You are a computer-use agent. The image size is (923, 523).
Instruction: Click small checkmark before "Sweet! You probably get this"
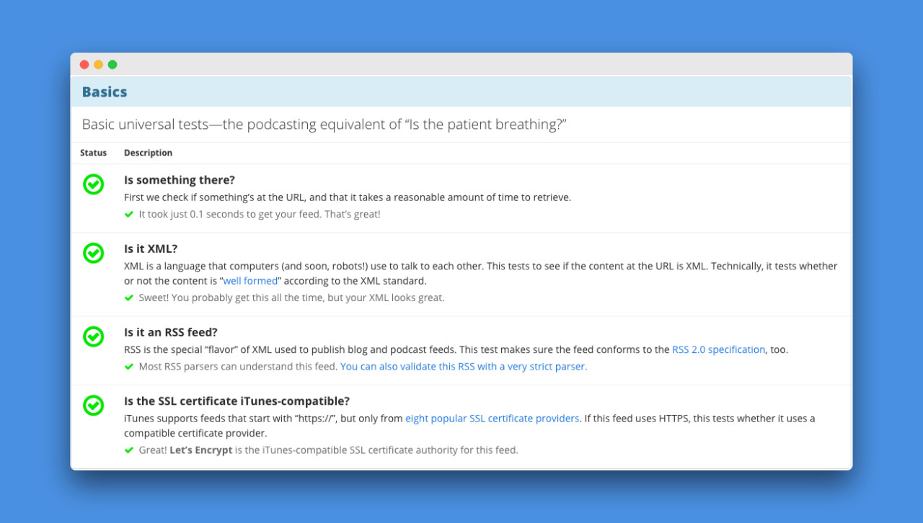129,298
